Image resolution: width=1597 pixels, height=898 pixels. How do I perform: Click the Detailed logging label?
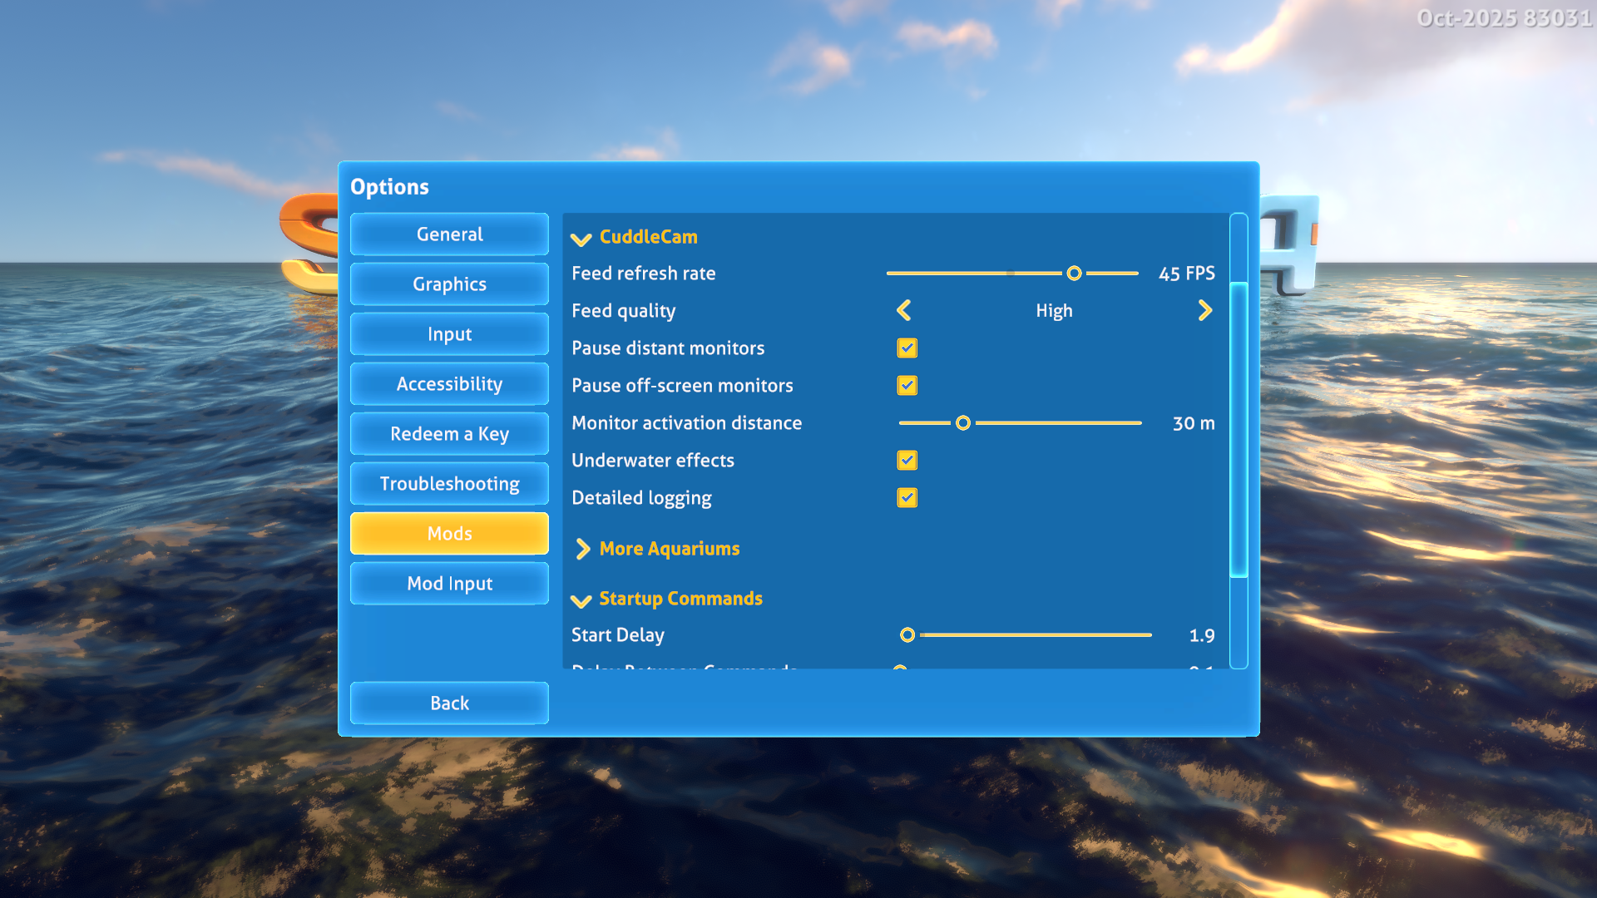tap(641, 498)
